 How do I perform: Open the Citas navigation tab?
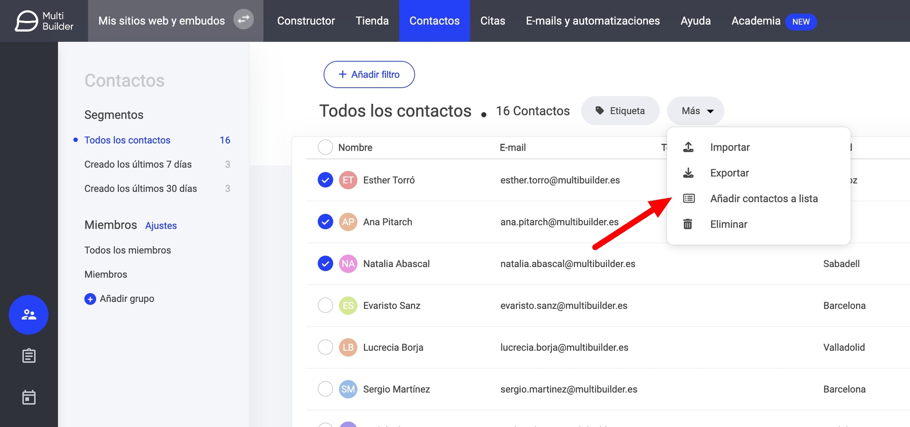click(493, 21)
